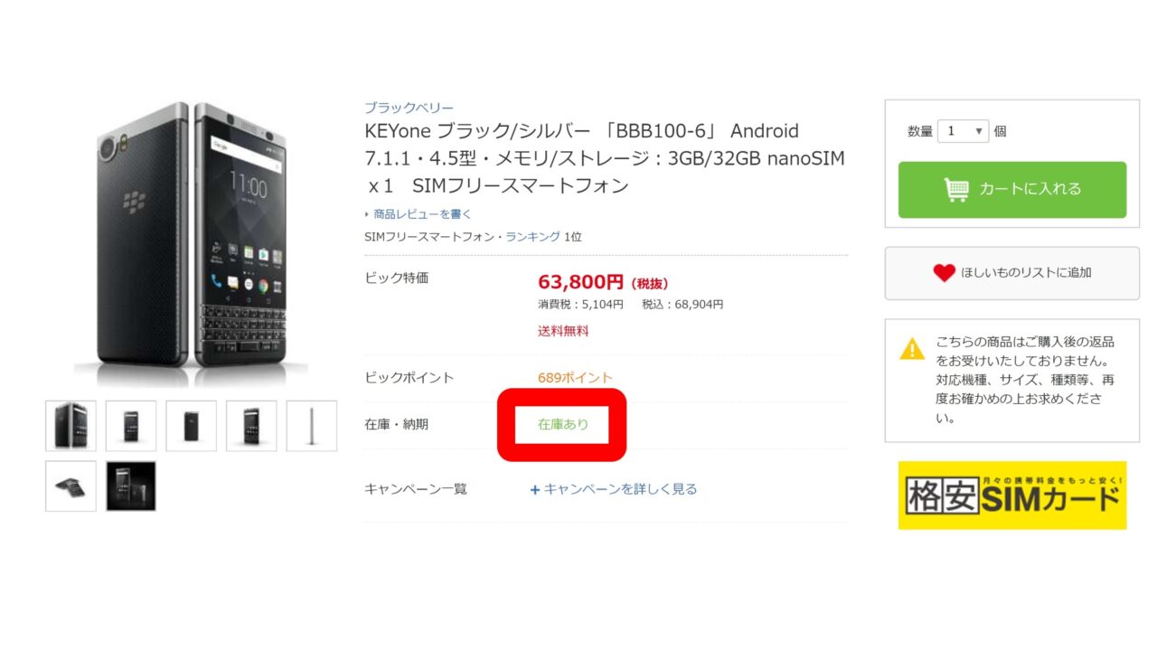Select the front-and-back pair thumbnail
Viewport: 1157px width, 651px height.
tap(71, 426)
